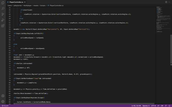The image size is (172, 107).
Task: Click 'if(invertLook)' code line
Action: click(26, 10)
